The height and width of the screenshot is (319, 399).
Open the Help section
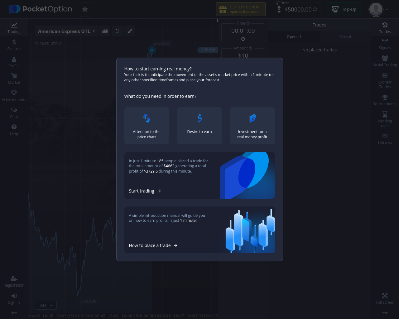[14, 130]
